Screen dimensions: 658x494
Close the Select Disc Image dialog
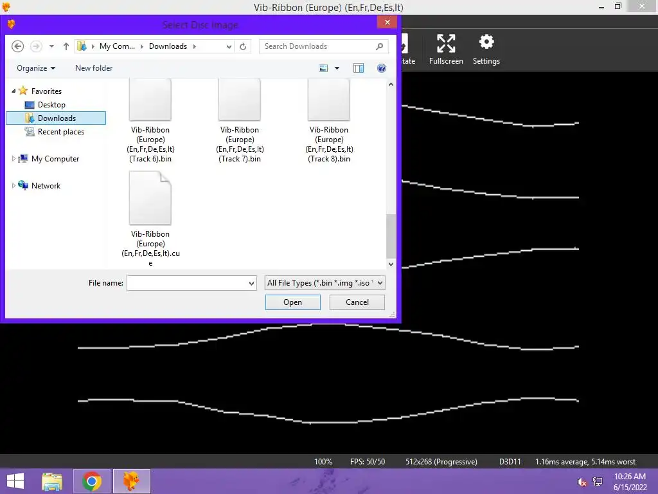(387, 23)
